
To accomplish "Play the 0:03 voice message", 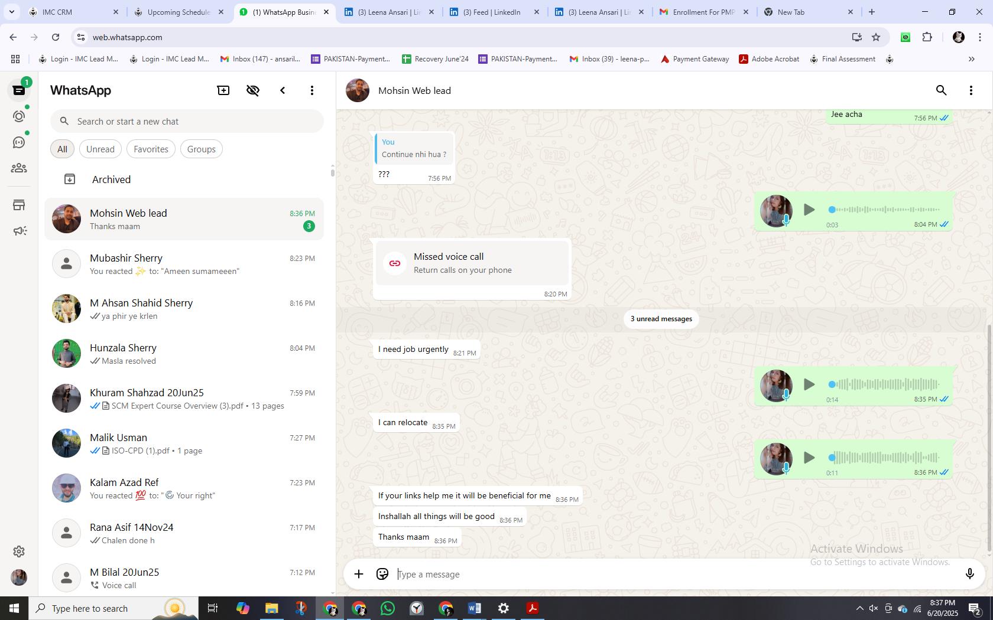I will pos(809,210).
